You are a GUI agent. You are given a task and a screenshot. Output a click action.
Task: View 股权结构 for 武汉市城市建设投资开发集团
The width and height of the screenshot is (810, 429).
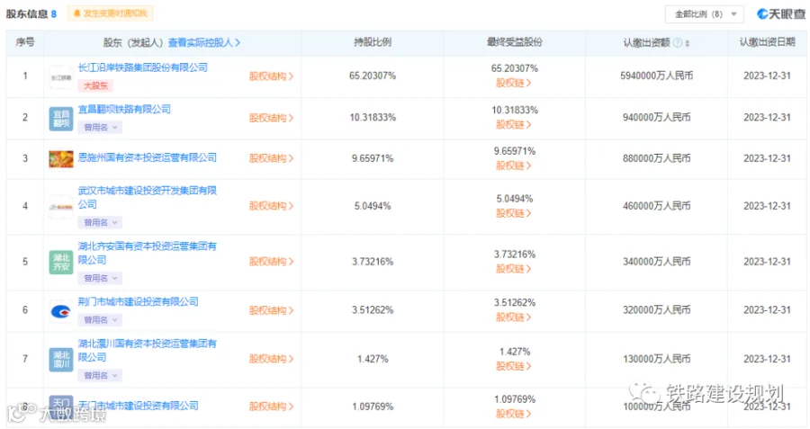point(271,206)
